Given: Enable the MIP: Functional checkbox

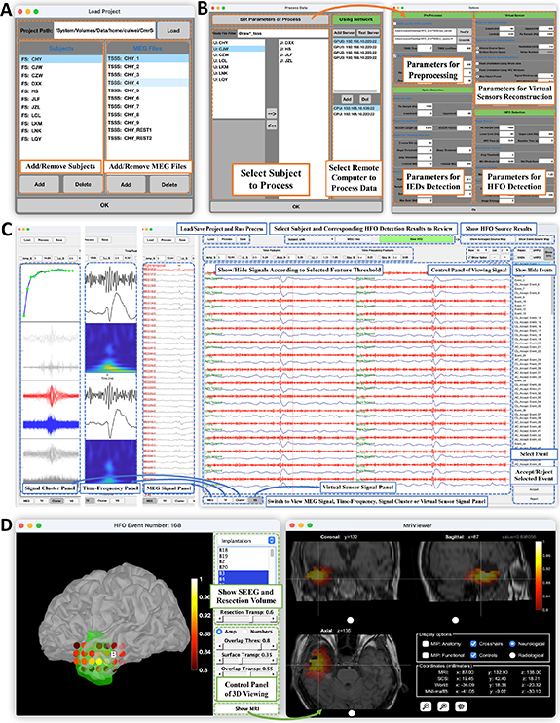Looking at the screenshot, I should tap(425, 655).
